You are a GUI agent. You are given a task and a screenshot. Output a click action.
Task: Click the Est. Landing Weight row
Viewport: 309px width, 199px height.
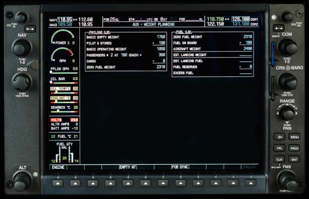click(213, 55)
